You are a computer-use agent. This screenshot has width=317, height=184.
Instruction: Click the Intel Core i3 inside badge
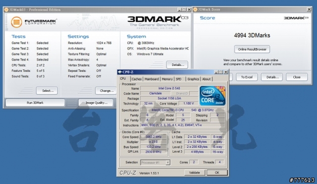point(212,96)
